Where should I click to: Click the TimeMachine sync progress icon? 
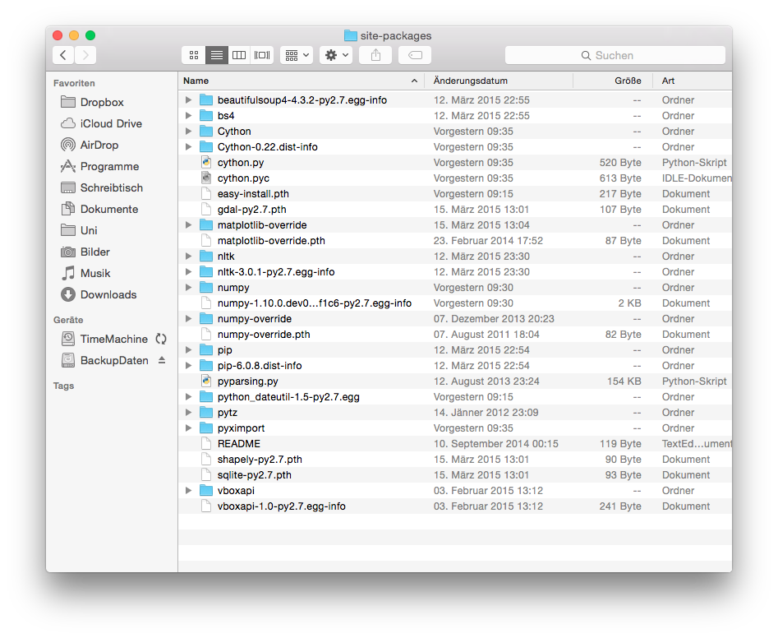point(161,339)
